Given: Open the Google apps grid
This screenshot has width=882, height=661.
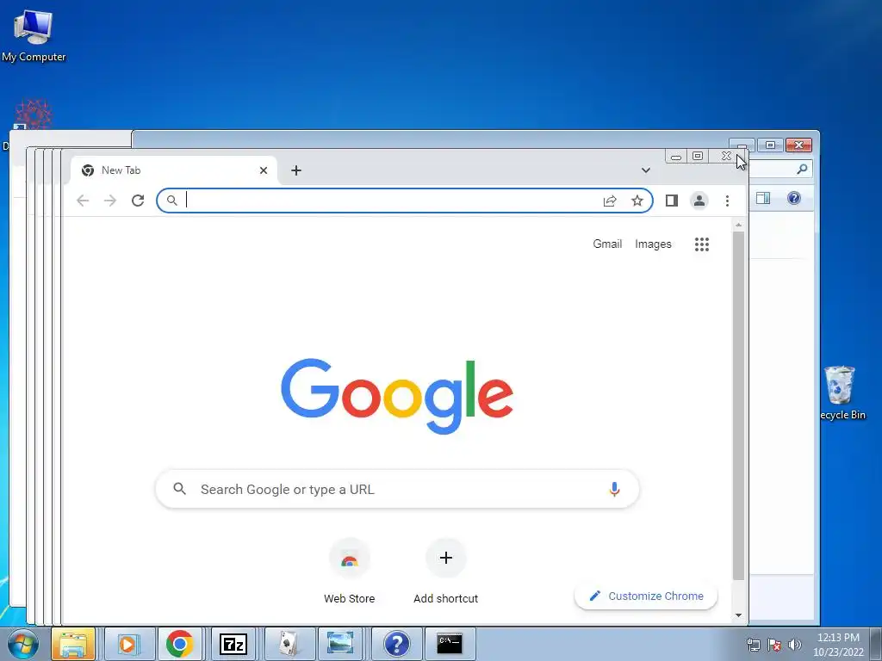Looking at the screenshot, I should pyautogui.click(x=701, y=244).
